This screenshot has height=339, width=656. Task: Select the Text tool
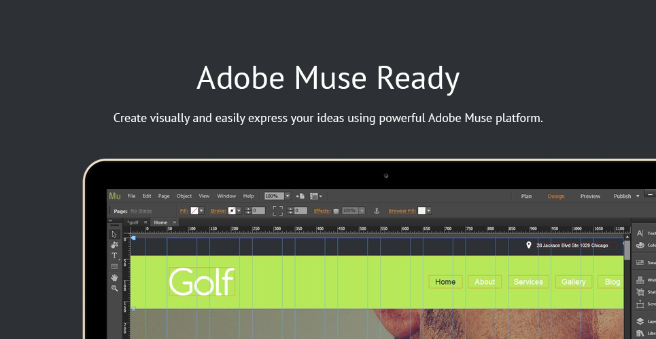point(114,256)
